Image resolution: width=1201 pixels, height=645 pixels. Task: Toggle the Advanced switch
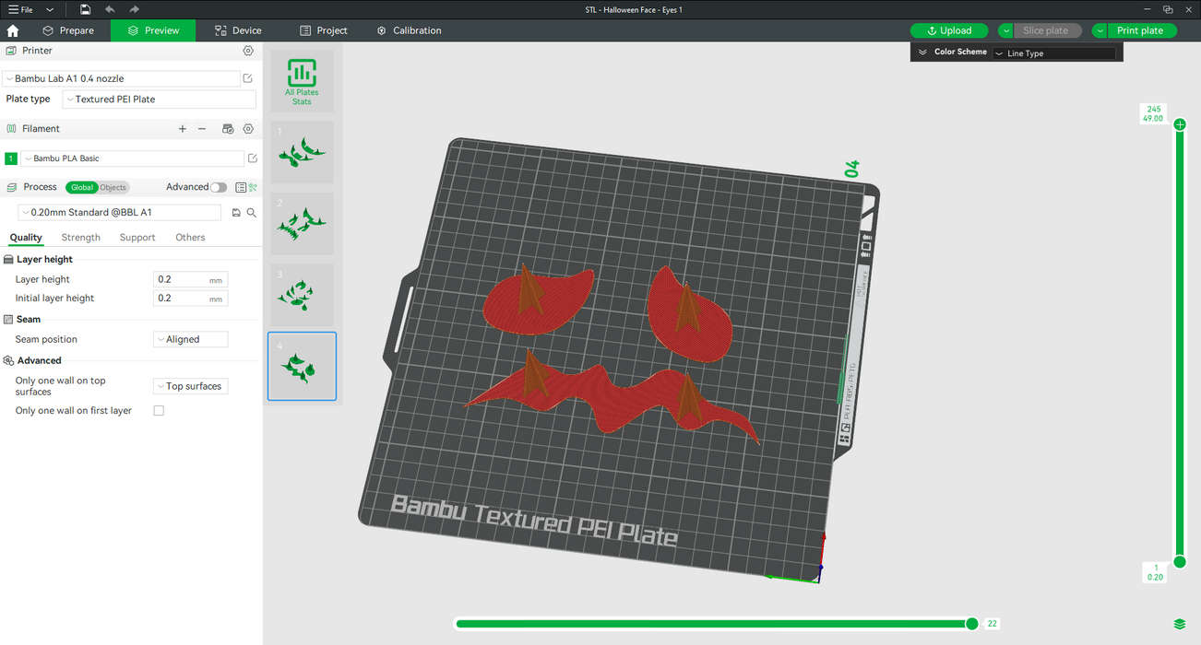click(218, 187)
